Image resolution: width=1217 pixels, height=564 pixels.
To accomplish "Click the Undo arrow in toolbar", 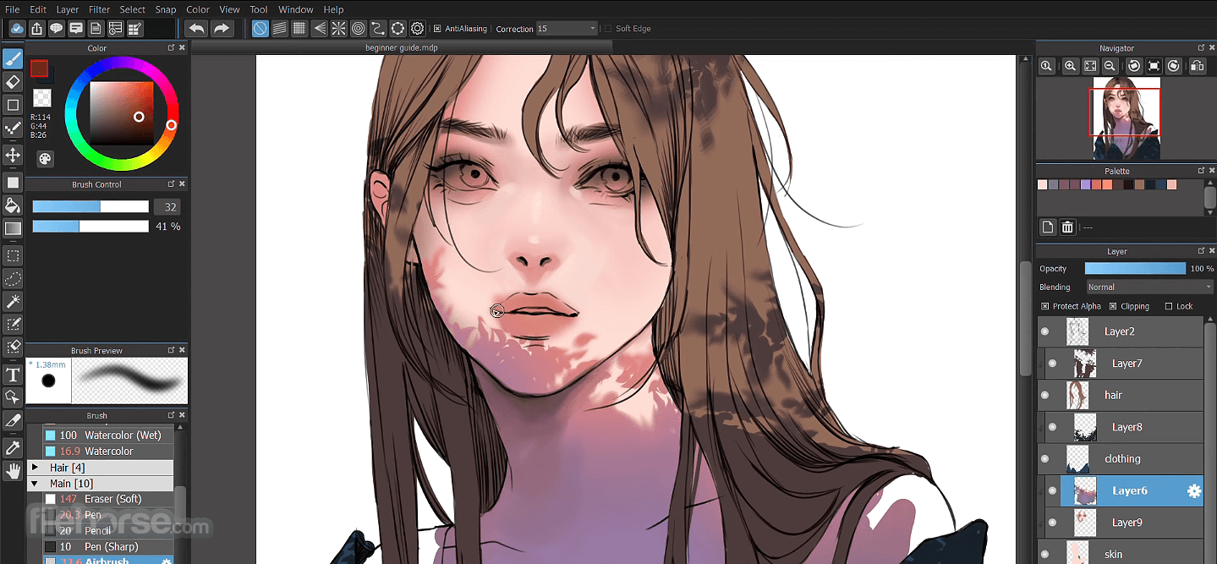I will [196, 29].
